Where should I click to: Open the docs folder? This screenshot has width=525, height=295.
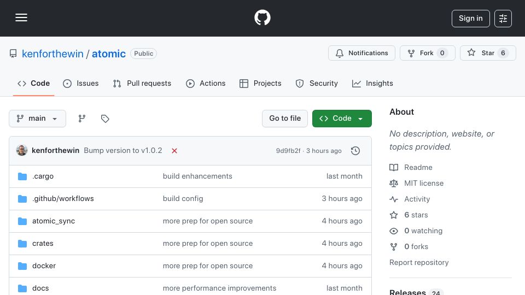[x=40, y=288]
